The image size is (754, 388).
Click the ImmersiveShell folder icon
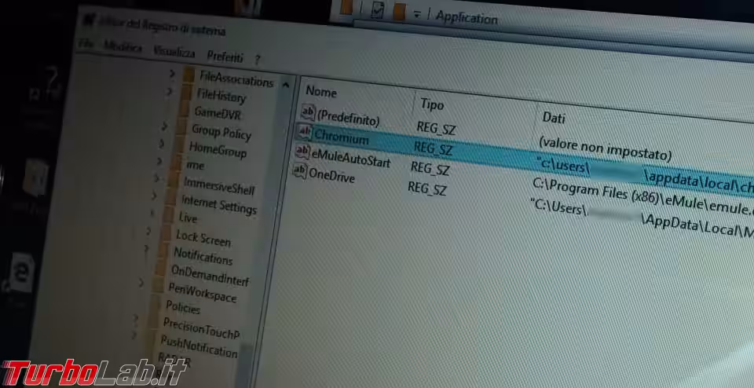173,181
